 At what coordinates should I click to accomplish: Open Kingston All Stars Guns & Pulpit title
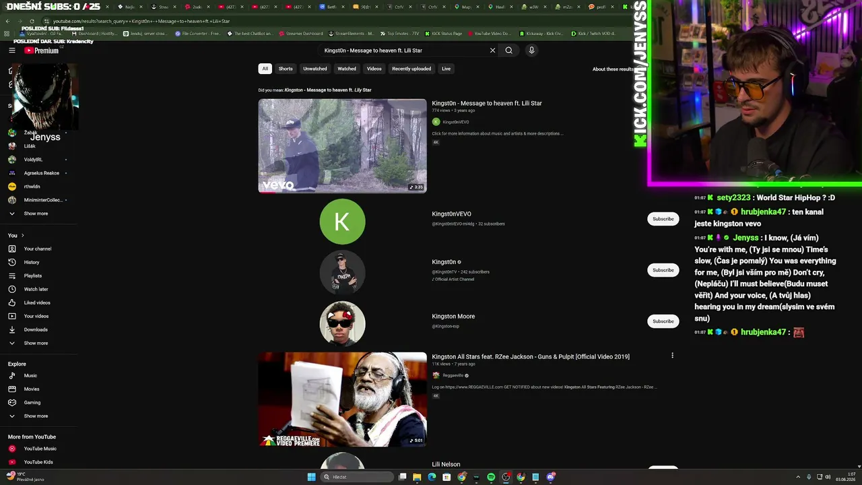click(x=531, y=356)
